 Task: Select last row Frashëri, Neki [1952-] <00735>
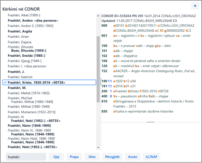click(32, 147)
